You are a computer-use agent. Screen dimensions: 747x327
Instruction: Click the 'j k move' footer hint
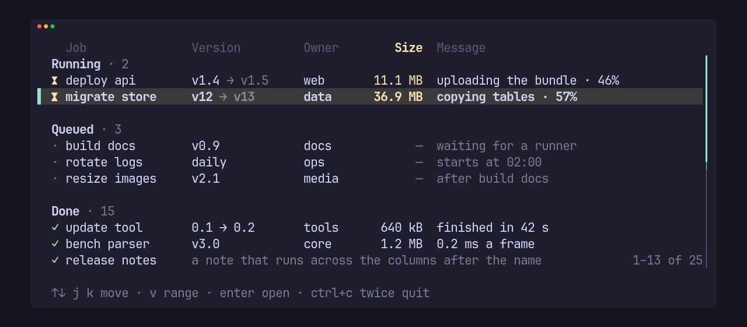point(100,293)
